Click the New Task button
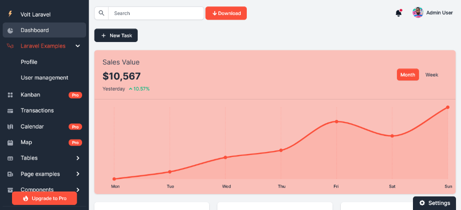 point(116,35)
